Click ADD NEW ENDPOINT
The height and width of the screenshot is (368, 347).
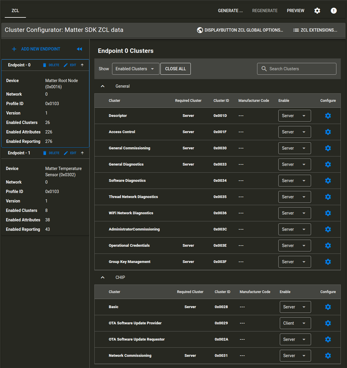(36, 49)
